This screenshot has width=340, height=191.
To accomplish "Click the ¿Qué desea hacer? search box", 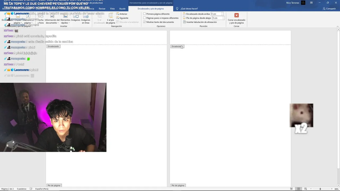I will 189,9.
